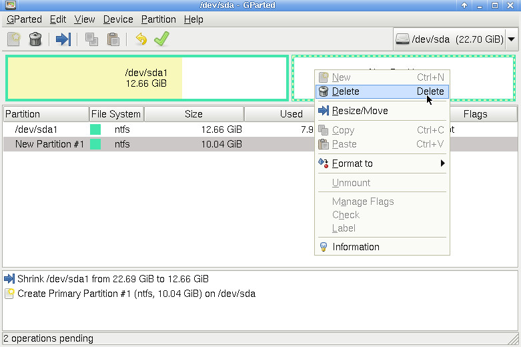Select the /dev/sda1 block in disk map
Viewport: 521px width, 347px height.
147,78
